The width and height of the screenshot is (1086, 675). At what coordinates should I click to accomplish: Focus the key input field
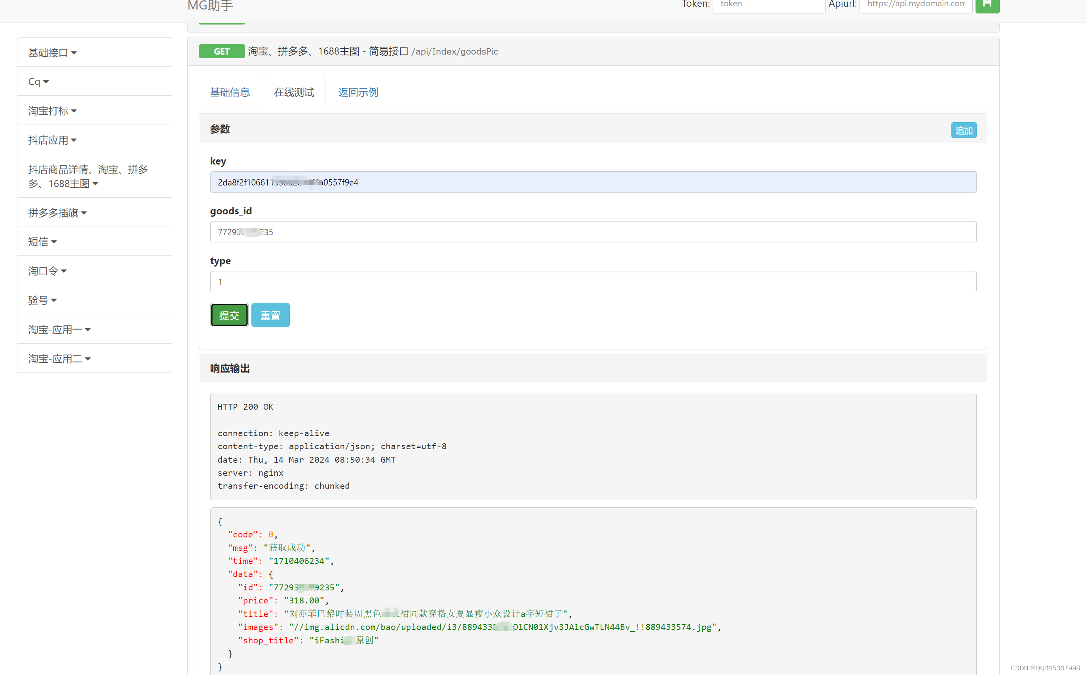coord(593,182)
